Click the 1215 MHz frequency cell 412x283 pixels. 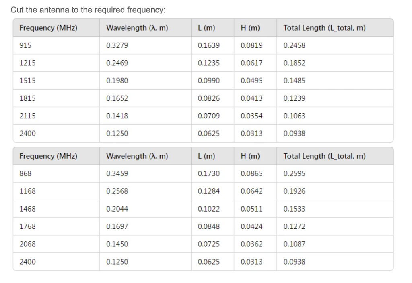point(27,63)
